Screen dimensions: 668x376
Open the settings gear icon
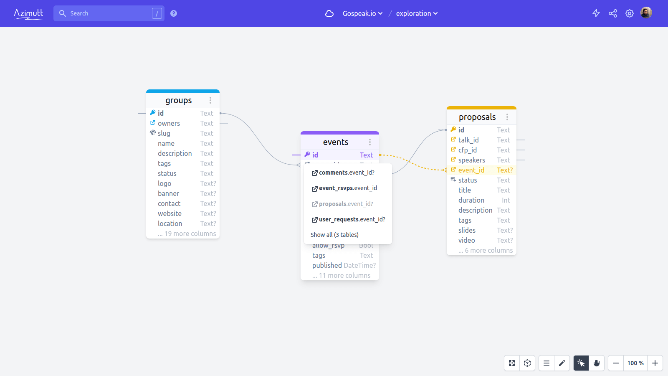pos(630,13)
